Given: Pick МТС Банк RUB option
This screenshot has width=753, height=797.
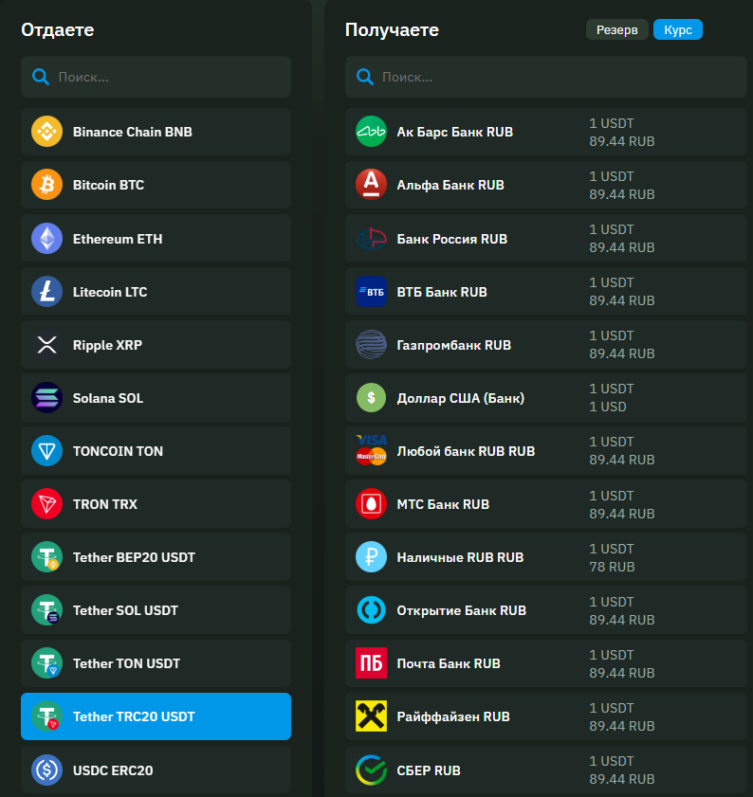Looking at the screenshot, I should pos(546,504).
